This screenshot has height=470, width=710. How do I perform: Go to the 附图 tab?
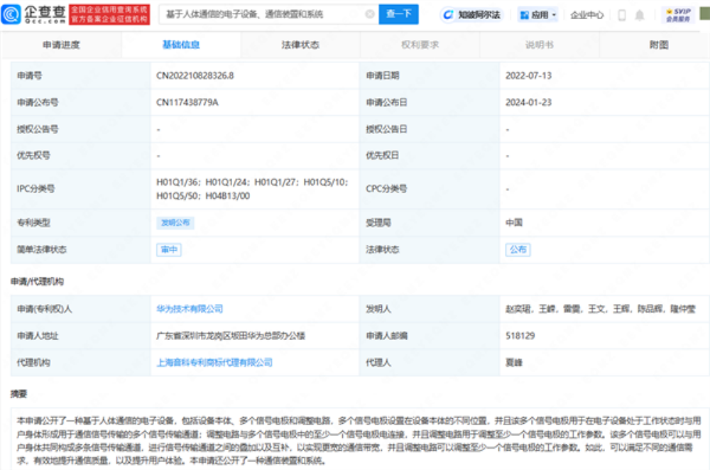(658, 45)
